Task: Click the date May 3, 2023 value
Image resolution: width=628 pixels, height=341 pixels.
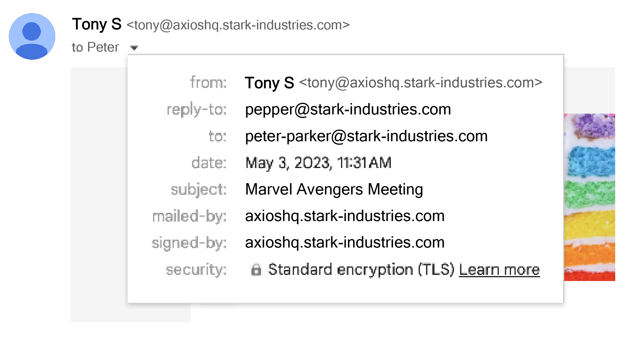Action: [x=318, y=163]
